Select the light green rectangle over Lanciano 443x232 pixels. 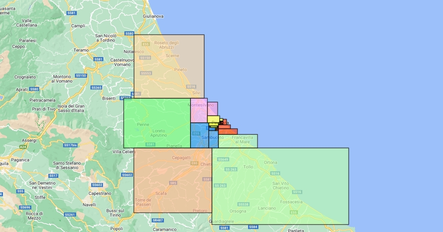click(x=280, y=186)
